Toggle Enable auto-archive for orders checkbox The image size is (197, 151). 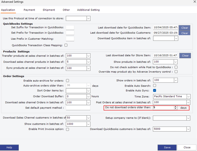coord(67,81)
